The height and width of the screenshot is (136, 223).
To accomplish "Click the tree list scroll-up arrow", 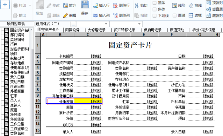I will pos(32,30).
